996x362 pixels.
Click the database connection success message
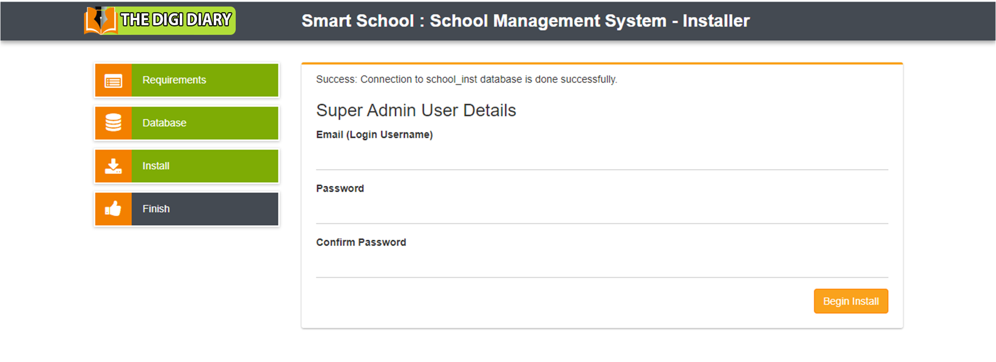[466, 79]
